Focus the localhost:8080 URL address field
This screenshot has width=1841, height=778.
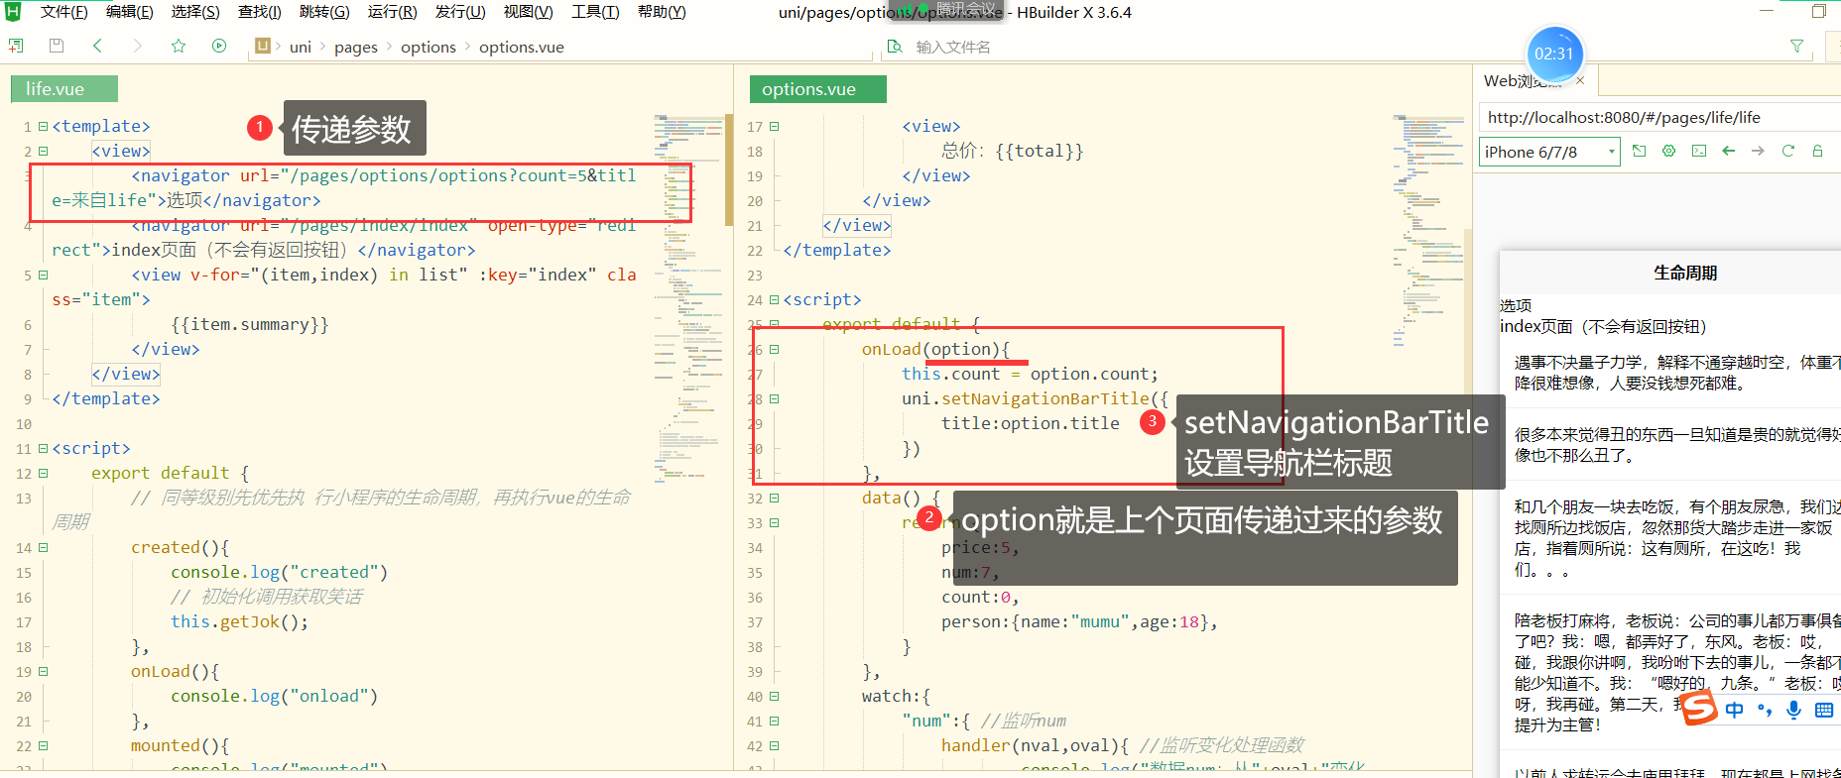pyautogui.click(x=1659, y=117)
